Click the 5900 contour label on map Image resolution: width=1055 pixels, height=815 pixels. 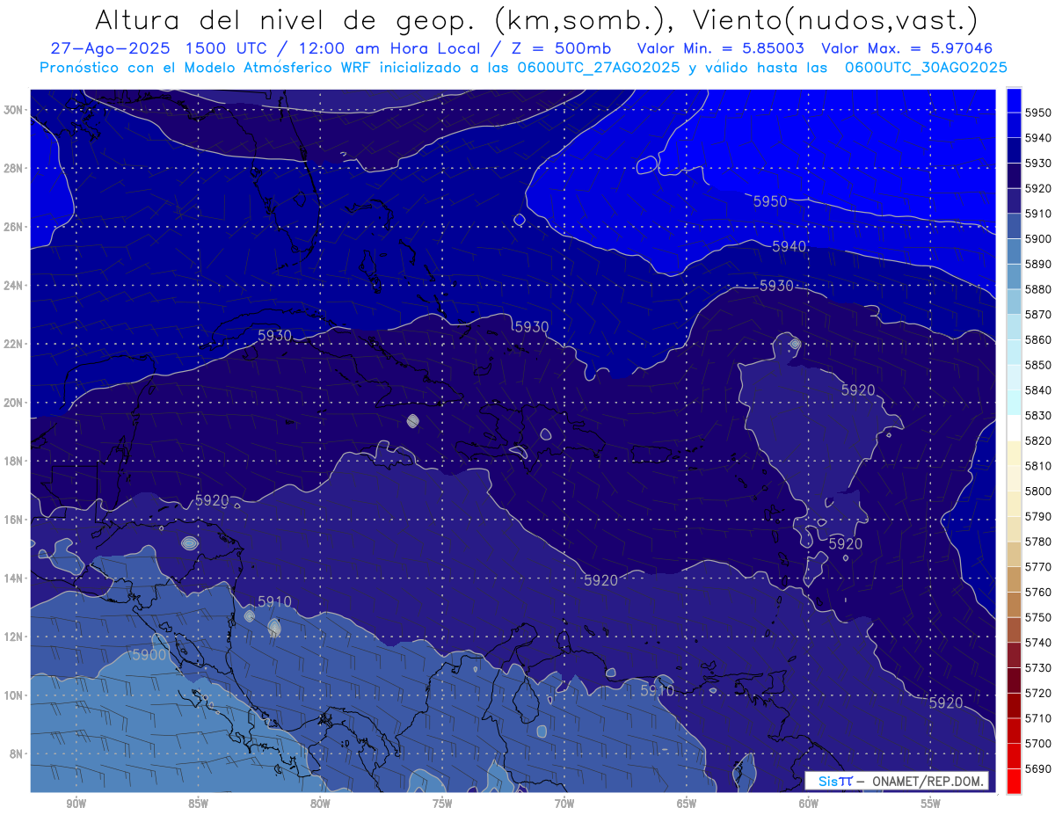coord(149,655)
